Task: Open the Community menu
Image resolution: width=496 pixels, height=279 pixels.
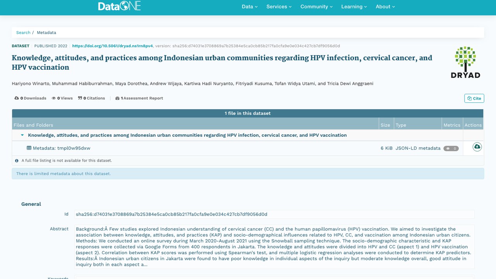Action: click(317, 7)
